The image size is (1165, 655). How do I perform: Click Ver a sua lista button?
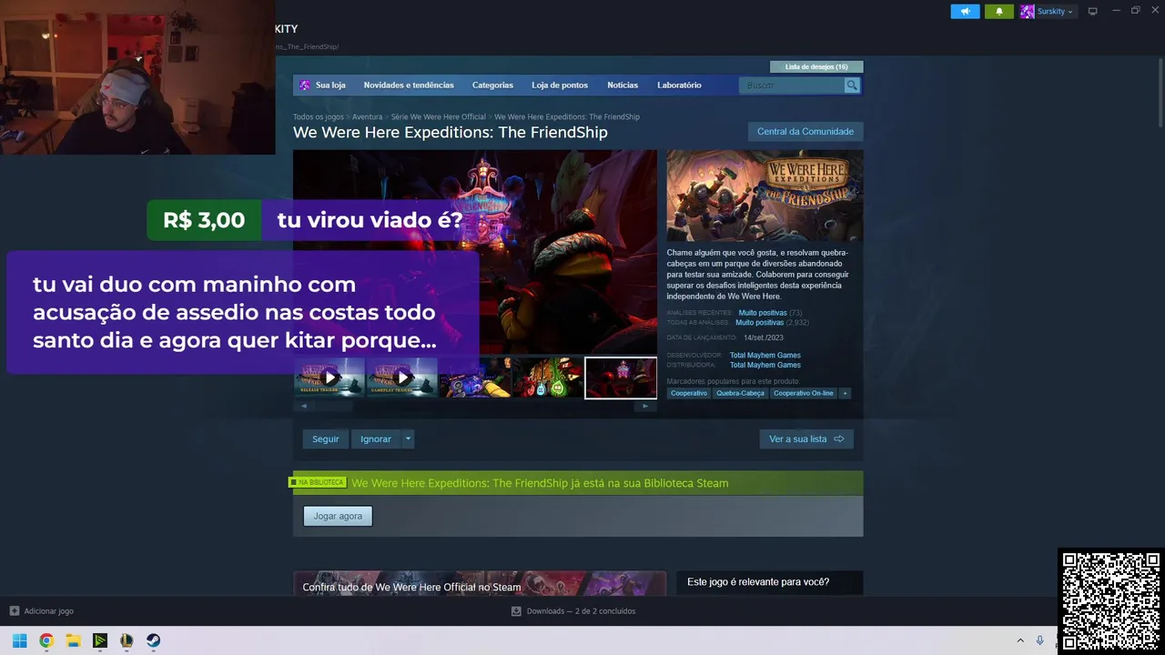tap(806, 438)
